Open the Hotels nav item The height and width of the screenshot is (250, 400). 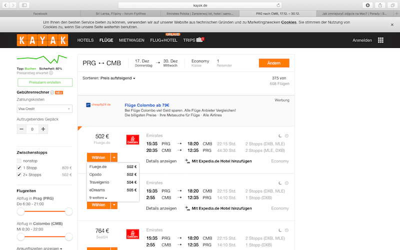point(85,40)
